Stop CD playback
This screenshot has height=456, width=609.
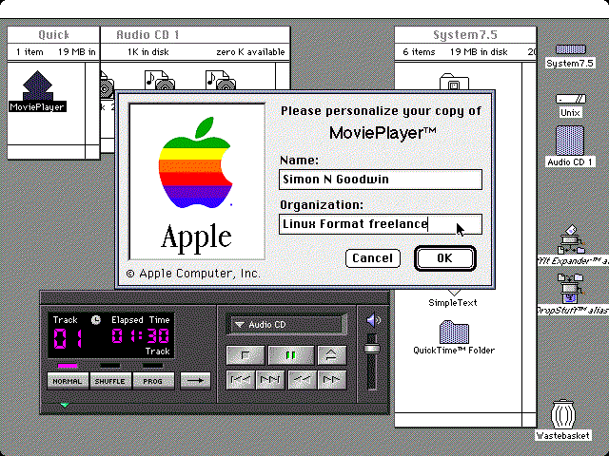246,355
